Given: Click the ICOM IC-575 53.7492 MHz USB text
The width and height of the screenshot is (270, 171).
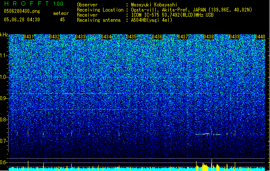Looking at the screenshot, I should (x=172, y=15).
